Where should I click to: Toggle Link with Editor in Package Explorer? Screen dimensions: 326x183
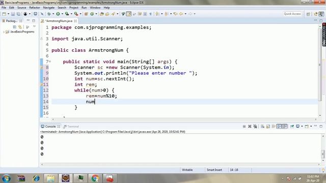coord(20,27)
